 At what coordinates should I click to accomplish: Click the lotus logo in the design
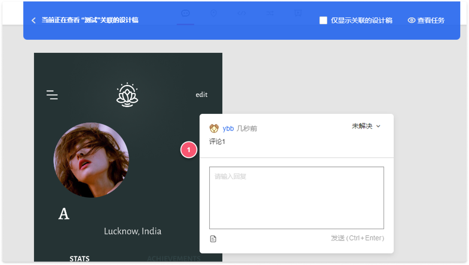click(x=127, y=95)
